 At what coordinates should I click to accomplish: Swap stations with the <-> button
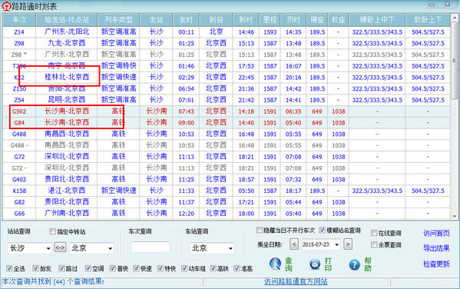coord(60,247)
